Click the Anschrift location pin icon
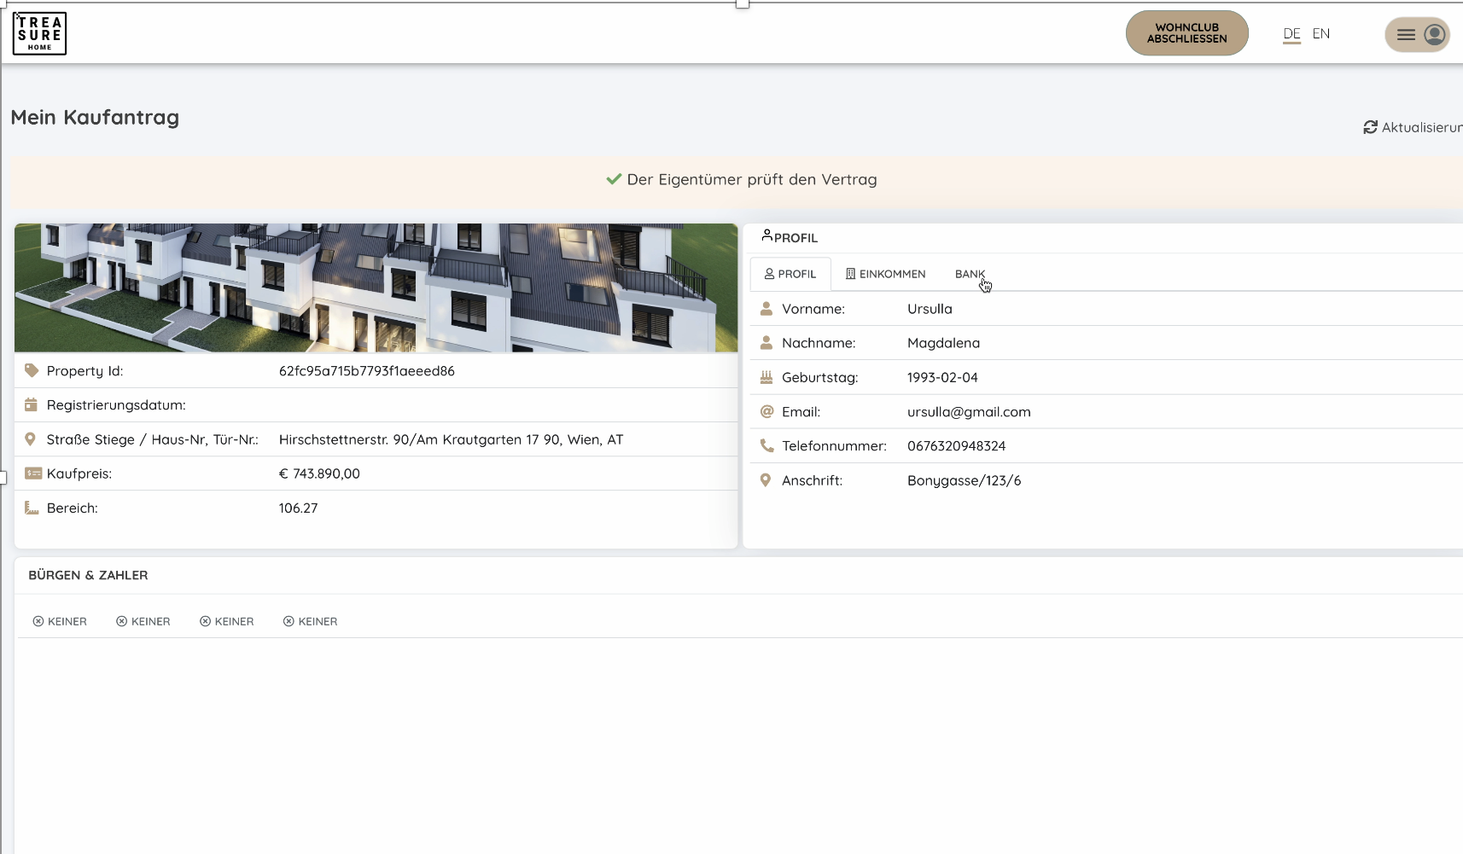The height and width of the screenshot is (854, 1463). click(x=766, y=480)
